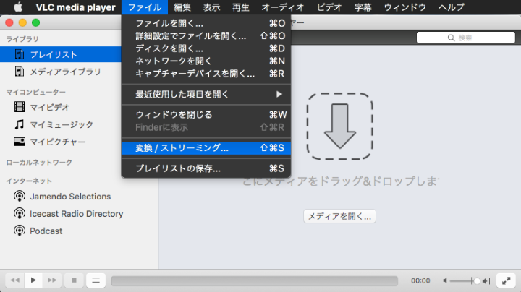Toggle fullscreen mode button
The image size is (521, 292).
point(506,280)
